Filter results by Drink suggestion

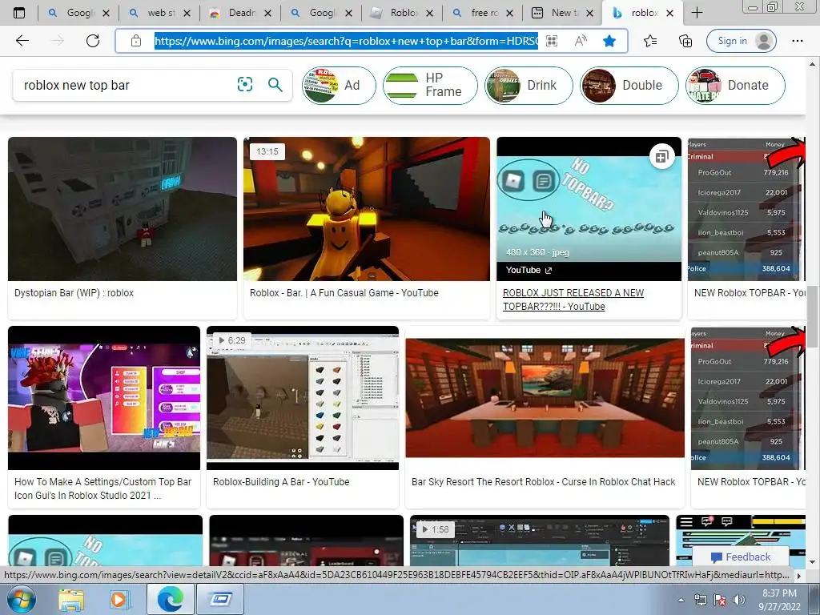click(529, 85)
